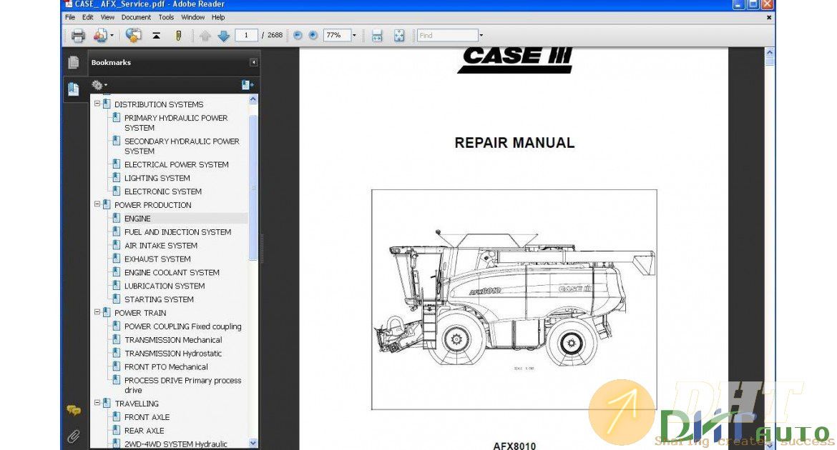Select the ELECTRICAL POWER SYSTEM bookmark
This screenshot has width=837, height=450.
point(177,165)
